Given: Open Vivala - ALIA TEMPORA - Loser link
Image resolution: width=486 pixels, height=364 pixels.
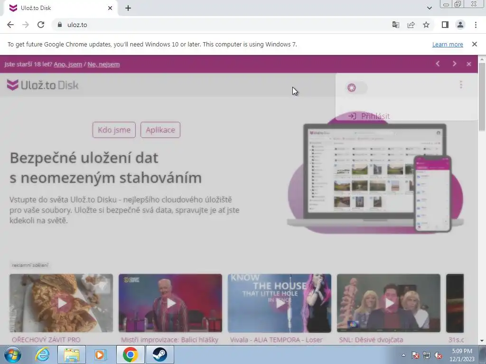Looking at the screenshot, I should point(276,340).
